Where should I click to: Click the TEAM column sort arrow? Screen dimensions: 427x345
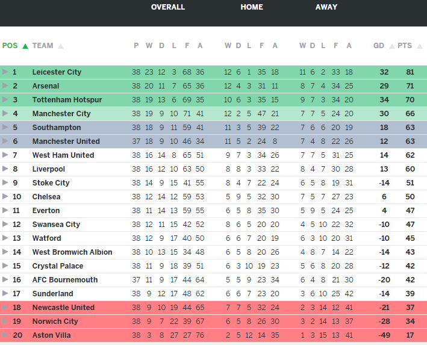click(61, 46)
